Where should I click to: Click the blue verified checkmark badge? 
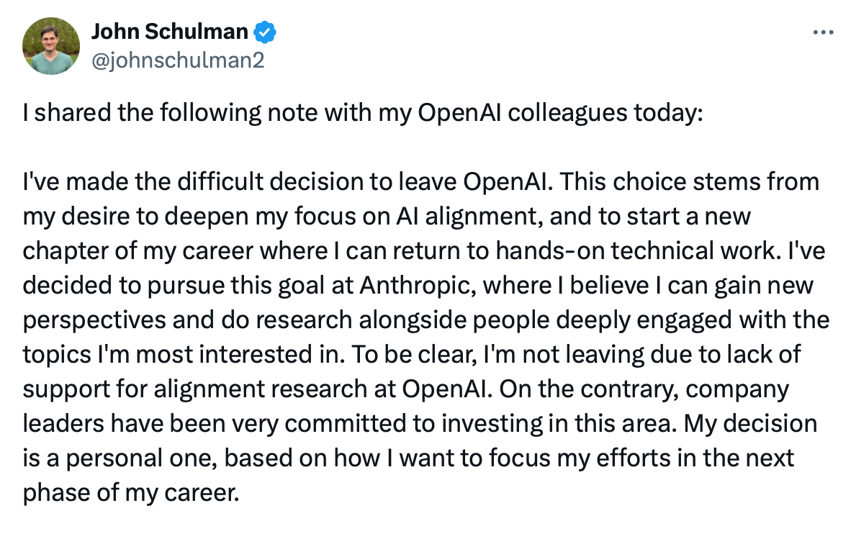point(265,32)
